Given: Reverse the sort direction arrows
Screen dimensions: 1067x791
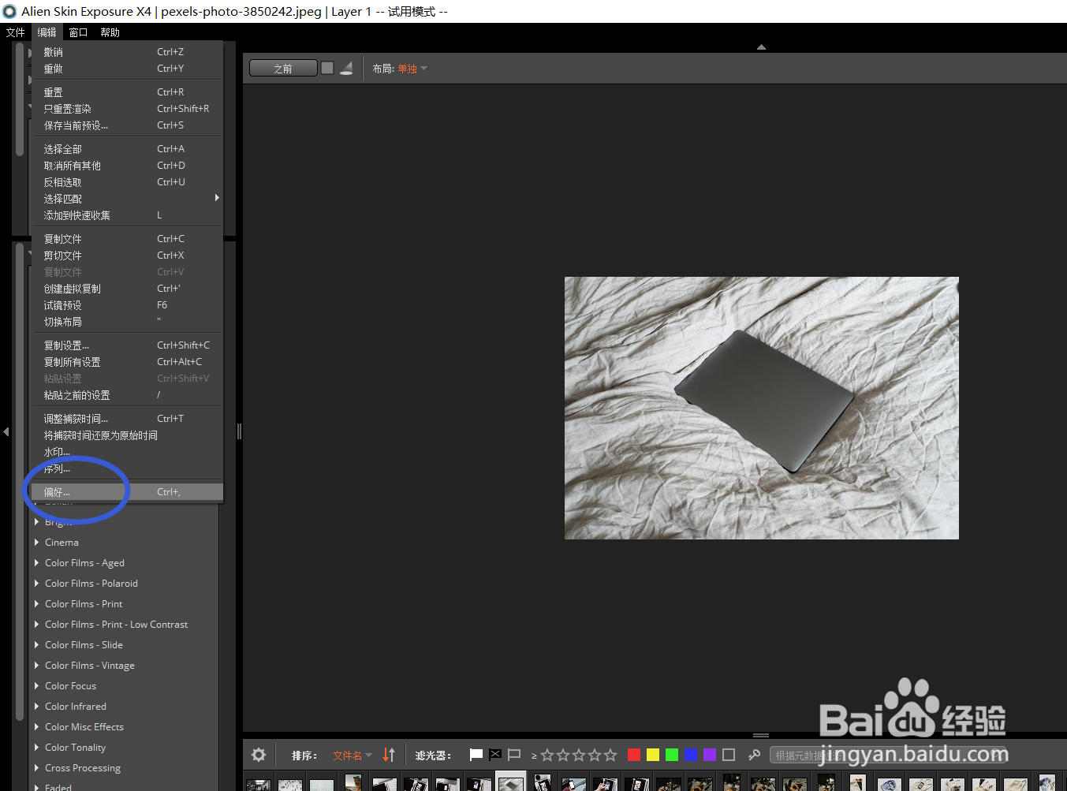Looking at the screenshot, I should (x=389, y=755).
